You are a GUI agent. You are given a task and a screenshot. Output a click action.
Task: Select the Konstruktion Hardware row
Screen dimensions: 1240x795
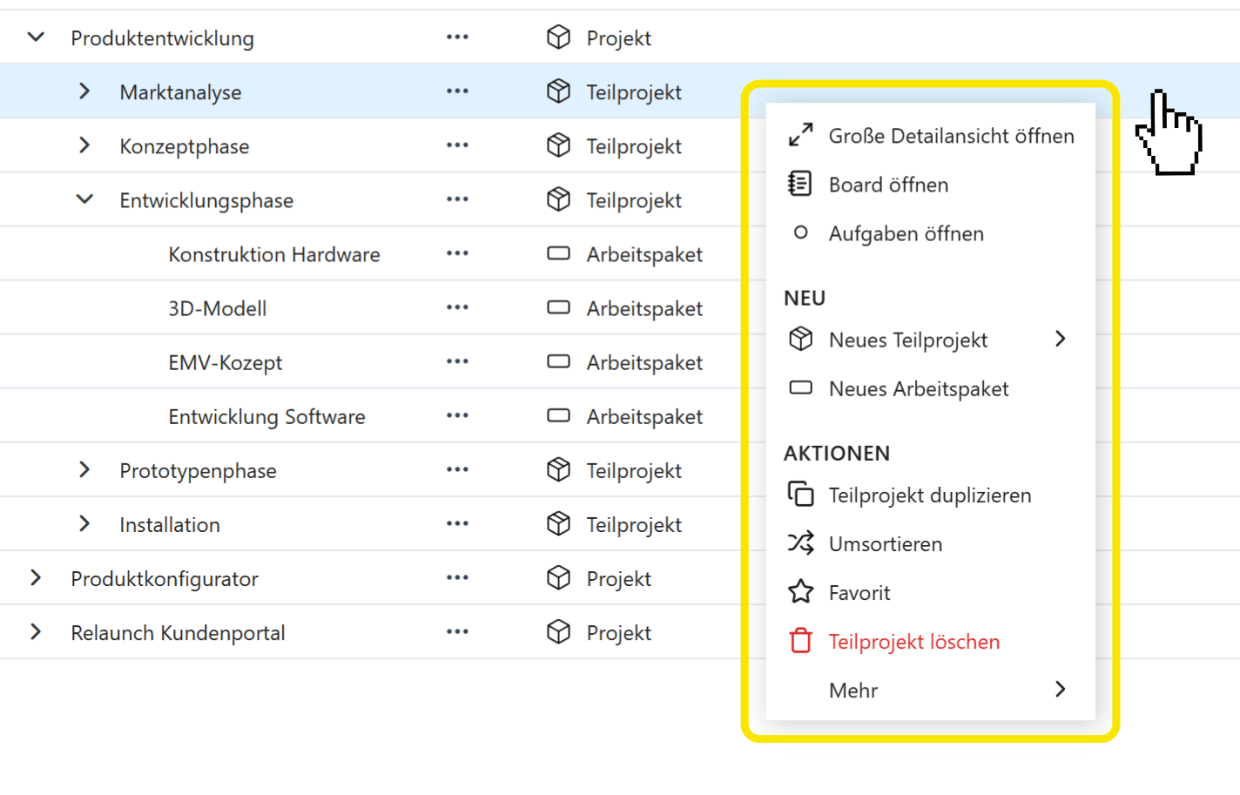click(x=273, y=254)
